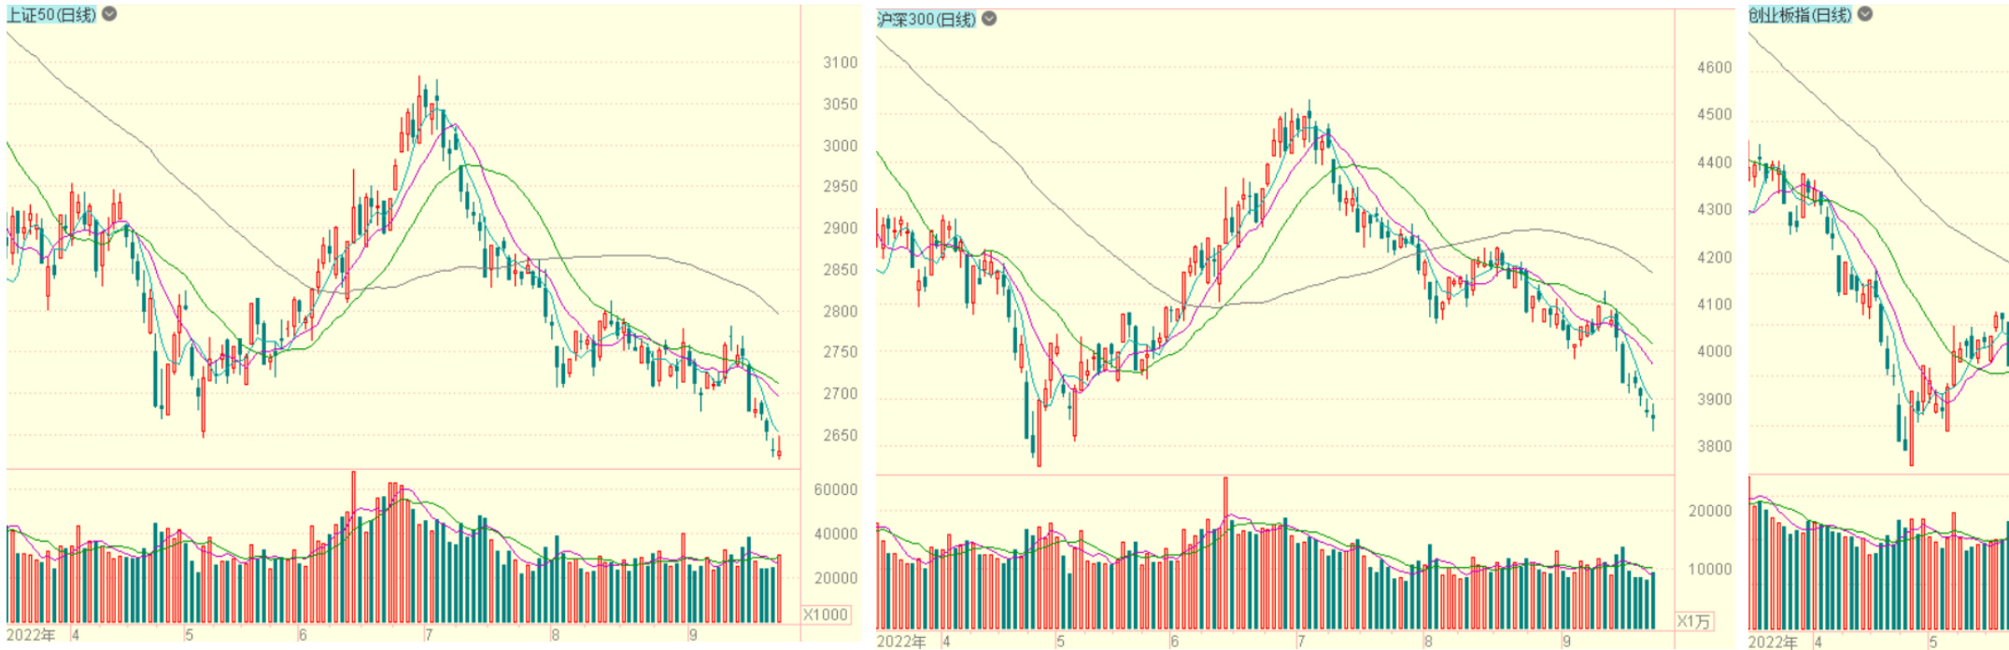Click the 沪深300(日线) chart title
This screenshot has height=650, width=2009.
(927, 19)
